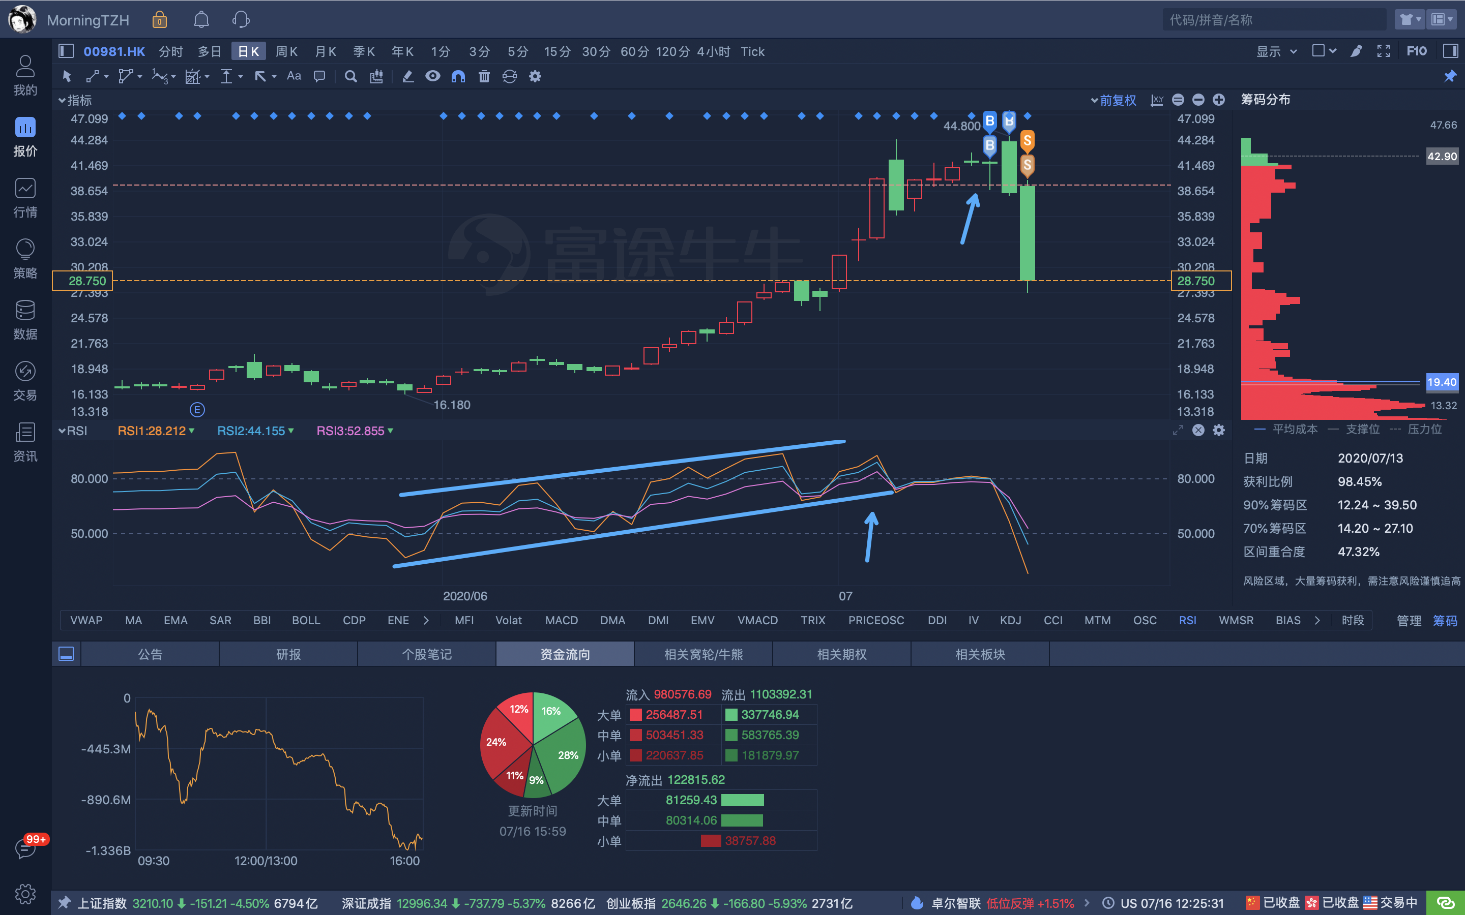Apply the MACD indicator
This screenshot has height=915, width=1465.
pyautogui.click(x=561, y=620)
